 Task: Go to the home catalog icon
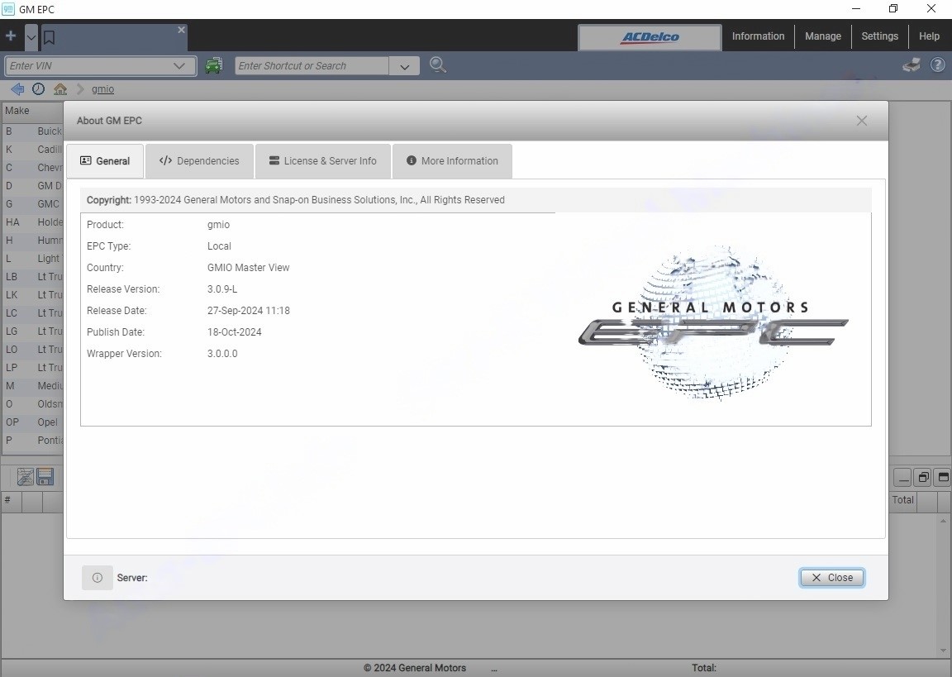59,89
